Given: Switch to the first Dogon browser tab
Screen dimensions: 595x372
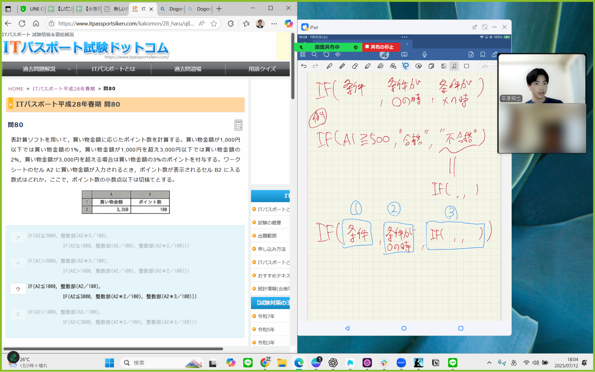Looking at the screenshot, I should [x=171, y=9].
